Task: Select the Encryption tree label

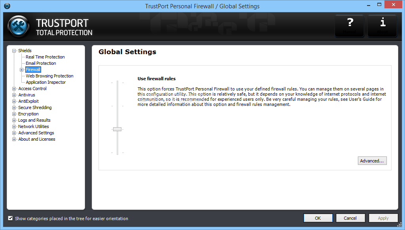Action: click(28, 114)
